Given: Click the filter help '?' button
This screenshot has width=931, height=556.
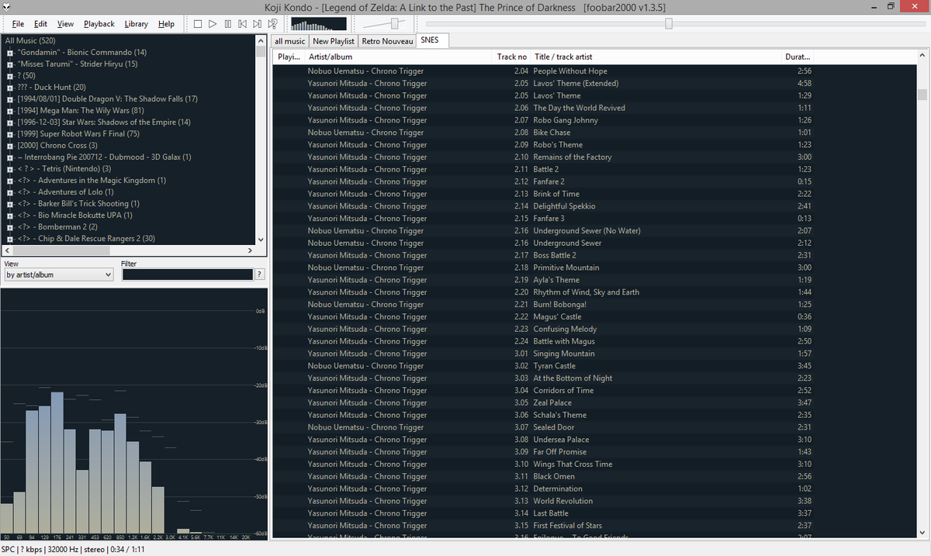Looking at the screenshot, I should coord(259,275).
